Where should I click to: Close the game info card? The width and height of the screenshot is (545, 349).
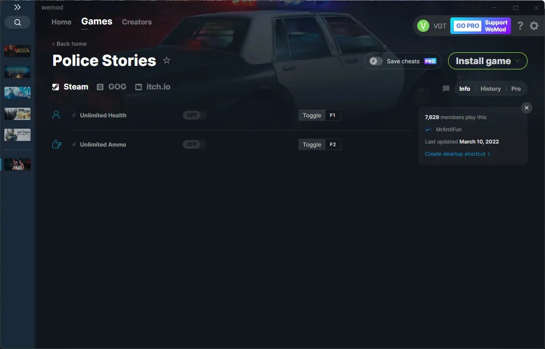coord(527,108)
